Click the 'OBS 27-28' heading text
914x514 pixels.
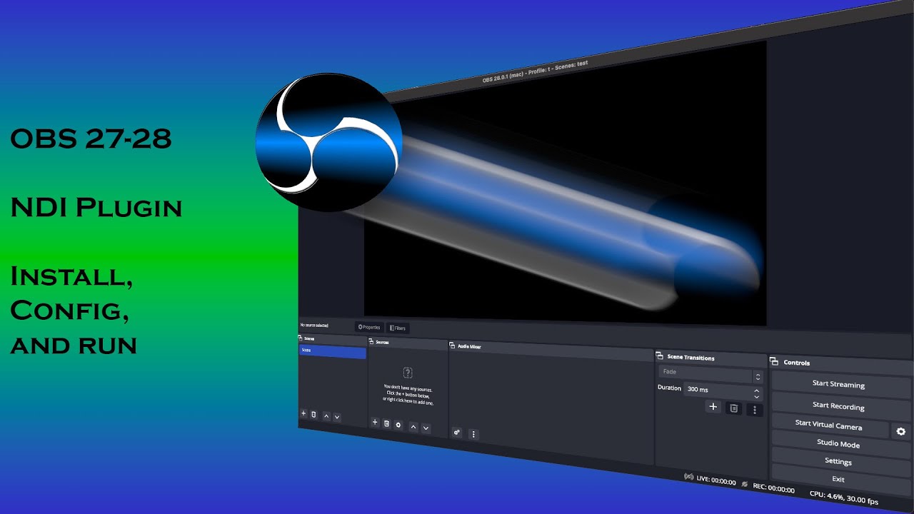(91, 138)
